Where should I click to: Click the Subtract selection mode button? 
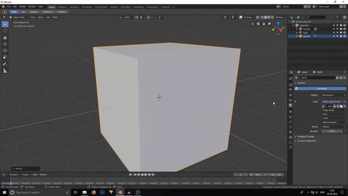coord(34,12)
